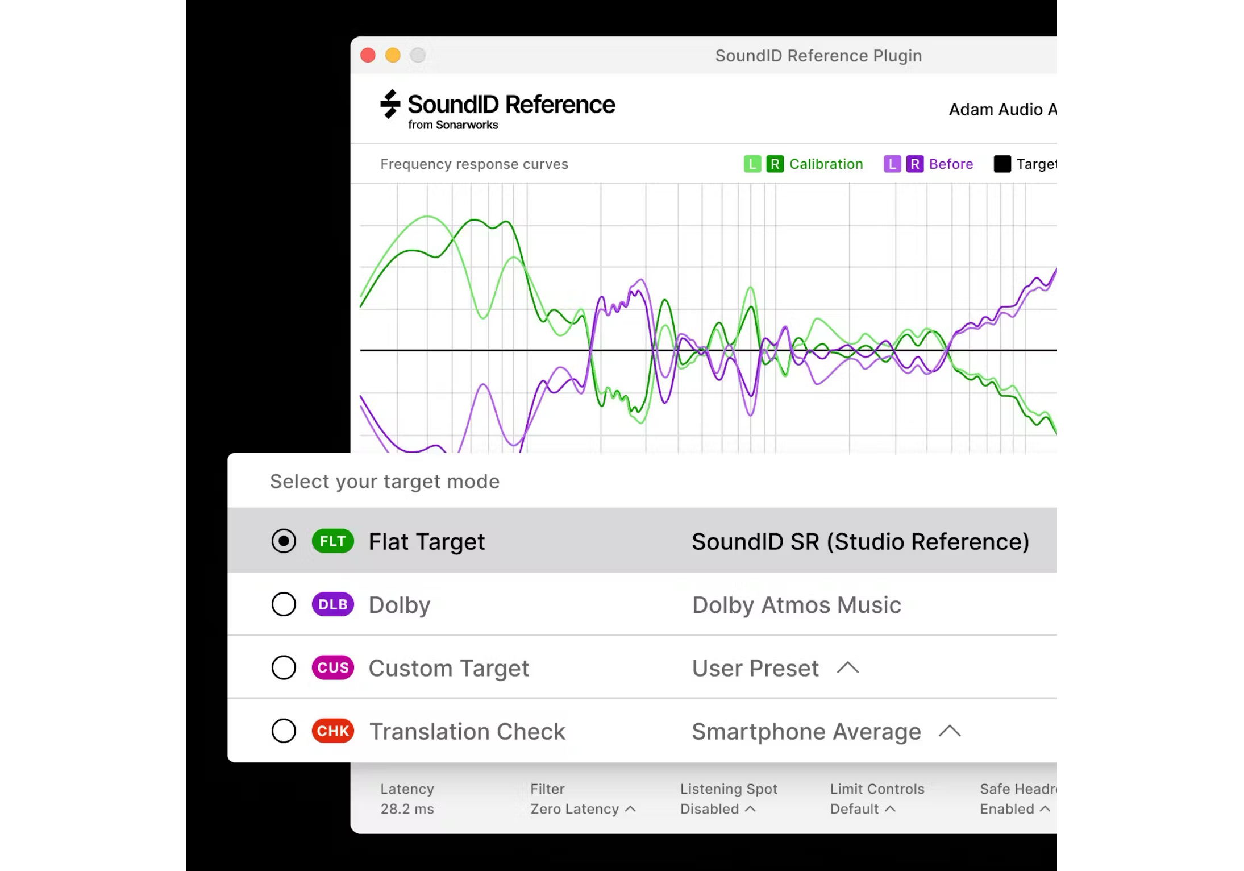This screenshot has width=1244, height=871.
Task: Click the Calibration legend label
Action: [x=826, y=164]
